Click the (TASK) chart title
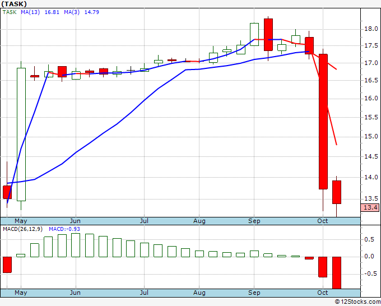 14,4
